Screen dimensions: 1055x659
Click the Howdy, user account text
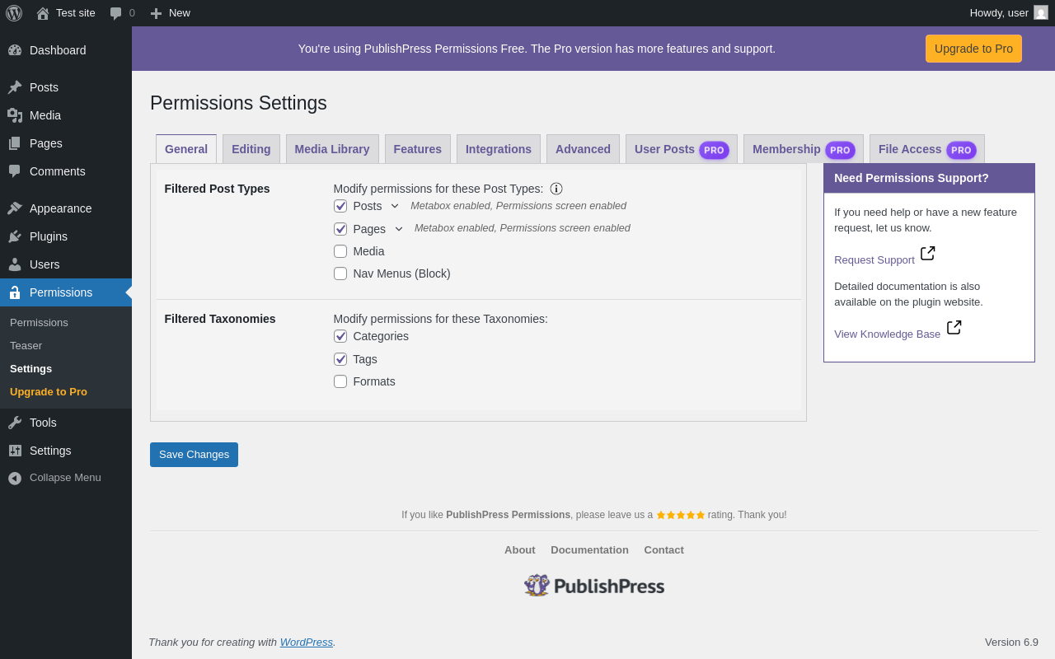[999, 13]
